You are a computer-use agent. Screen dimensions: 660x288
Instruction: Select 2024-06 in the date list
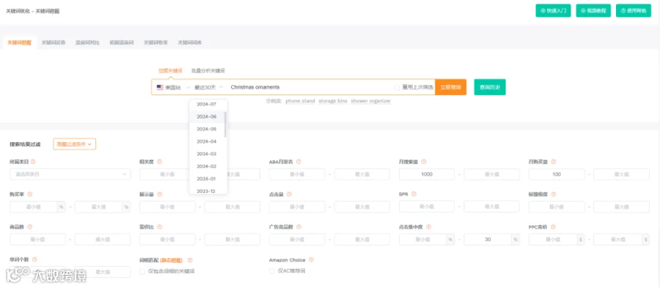207,117
